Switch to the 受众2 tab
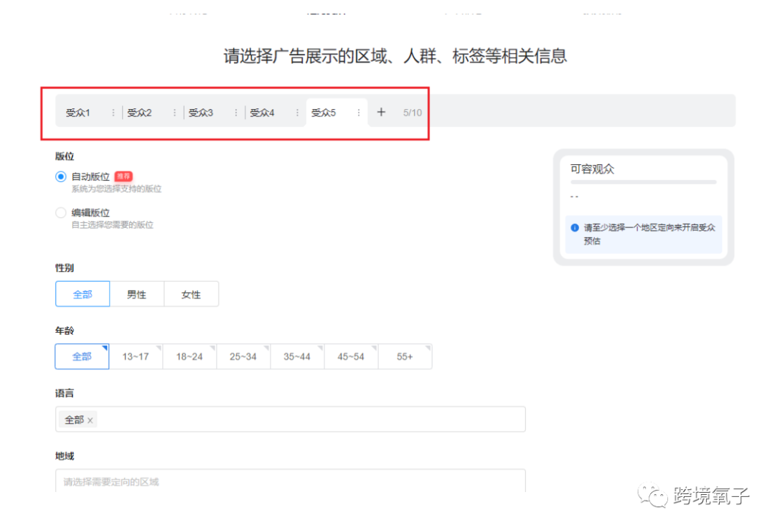This screenshot has height=530, width=775. coord(140,112)
